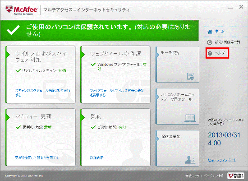Click the network tools laptop icon
The width and height of the screenshot is (248, 181).
(190, 118)
